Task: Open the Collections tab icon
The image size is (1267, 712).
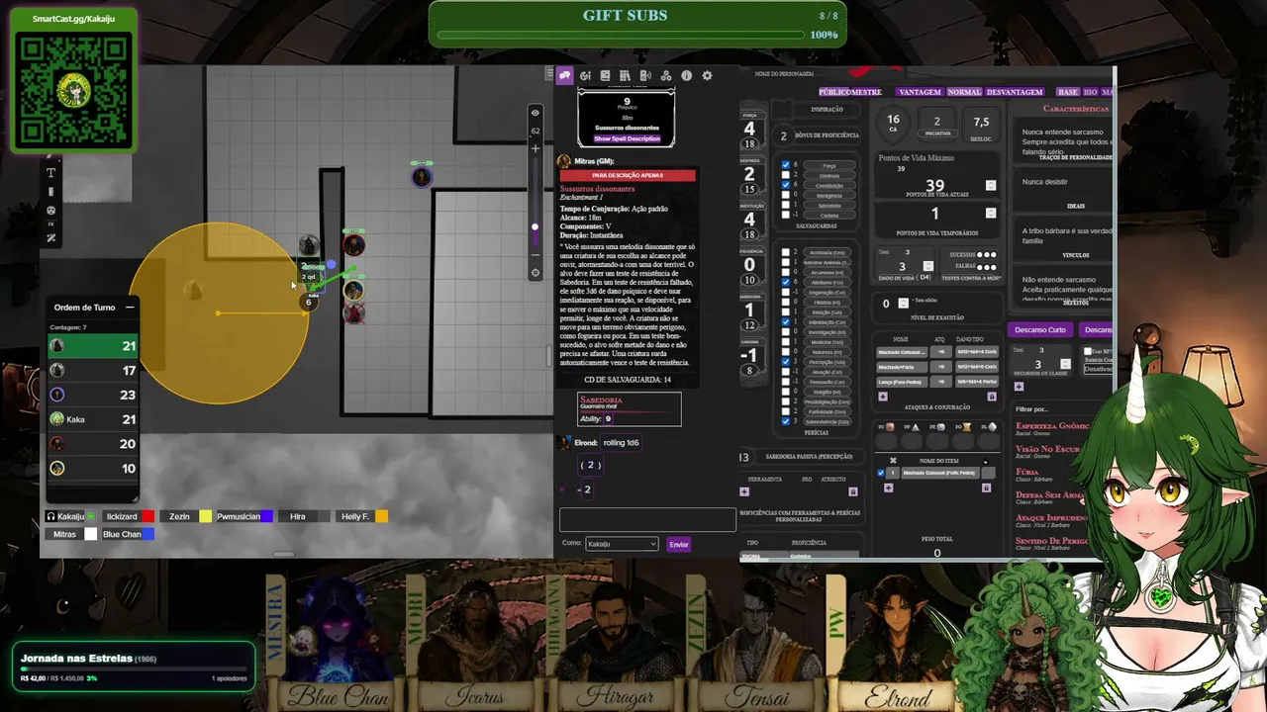Action: (665, 75)
